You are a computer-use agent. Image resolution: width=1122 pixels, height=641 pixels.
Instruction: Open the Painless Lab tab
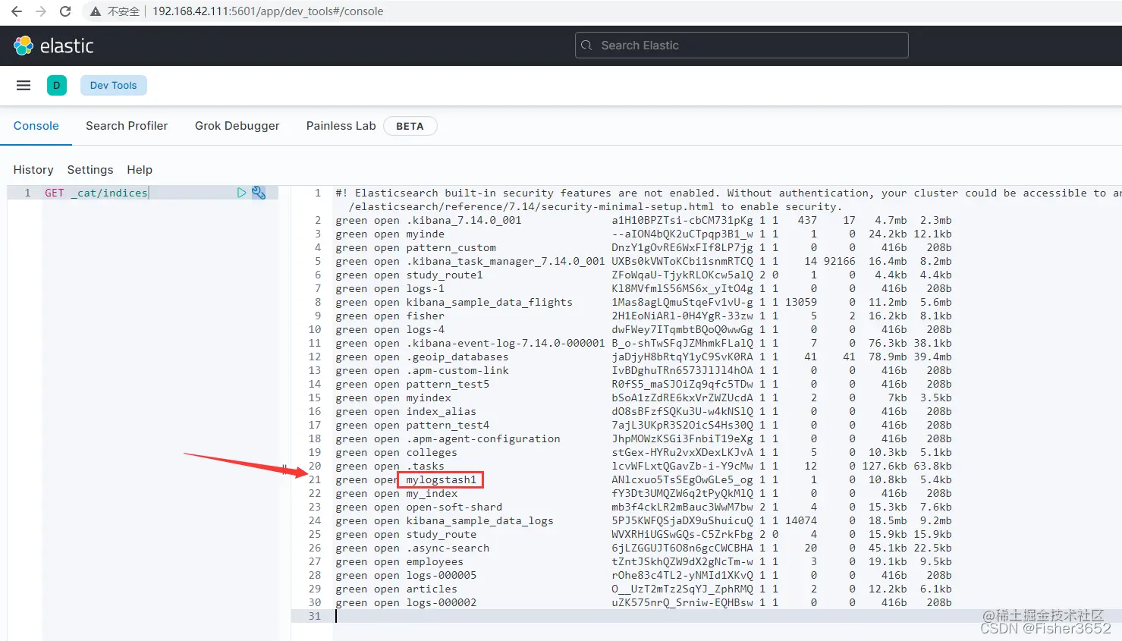341,126
